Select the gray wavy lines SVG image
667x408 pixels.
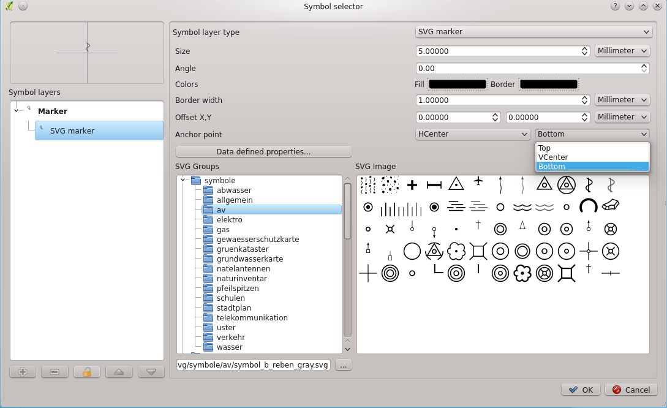544,207
